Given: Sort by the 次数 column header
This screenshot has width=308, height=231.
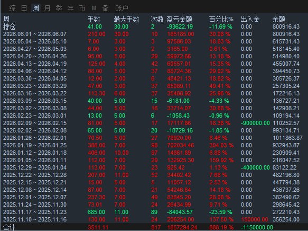Looking at the screenshot, I should [157, 19].
